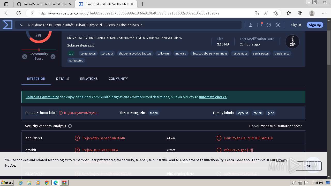Click the zip tag
The image size is (331, 186).
(71, 53)
